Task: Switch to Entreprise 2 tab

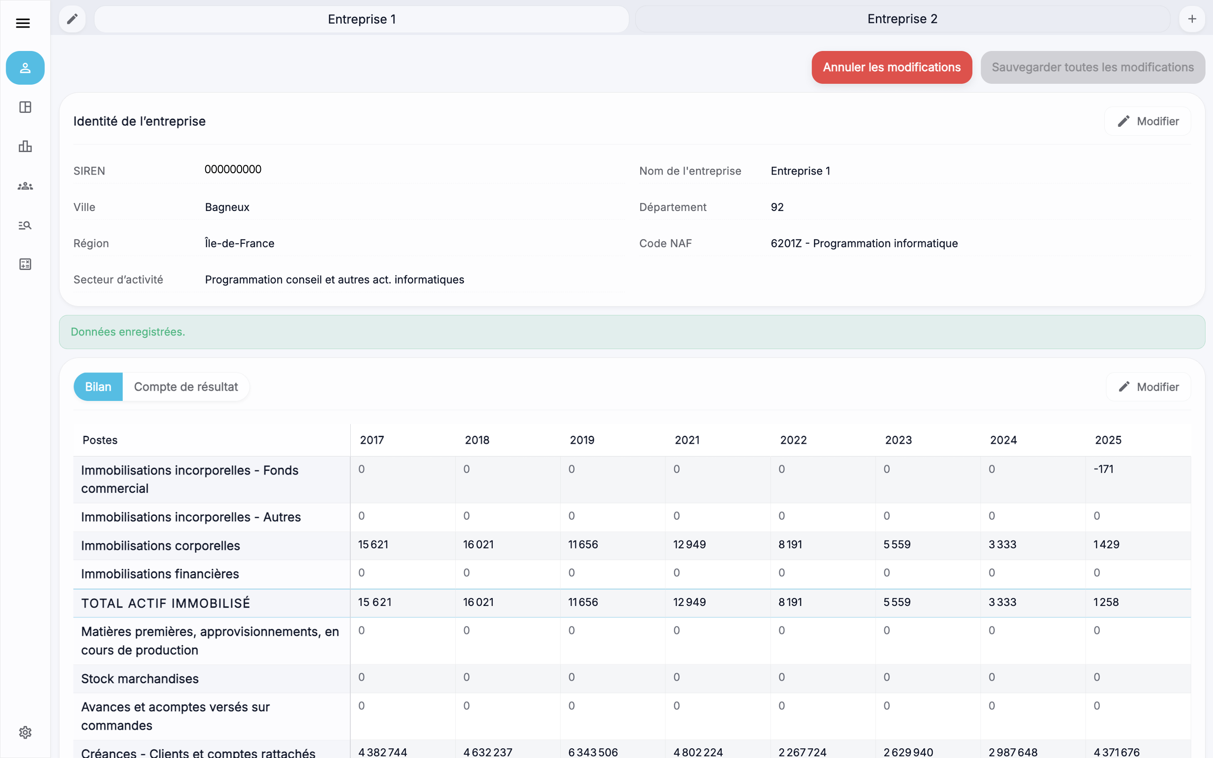Action: click(x=902, y=19)
